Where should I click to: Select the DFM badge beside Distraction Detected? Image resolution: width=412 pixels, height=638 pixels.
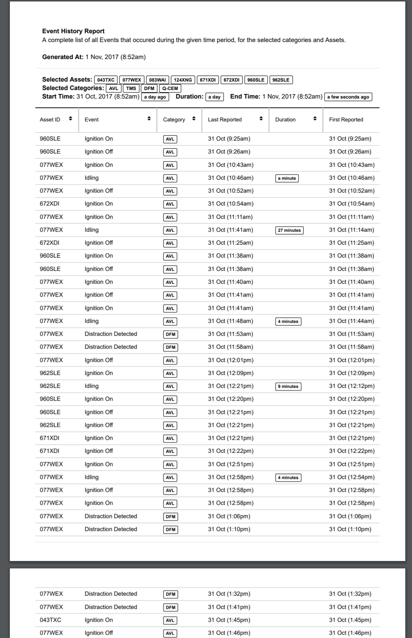click(x=171, y=334)
